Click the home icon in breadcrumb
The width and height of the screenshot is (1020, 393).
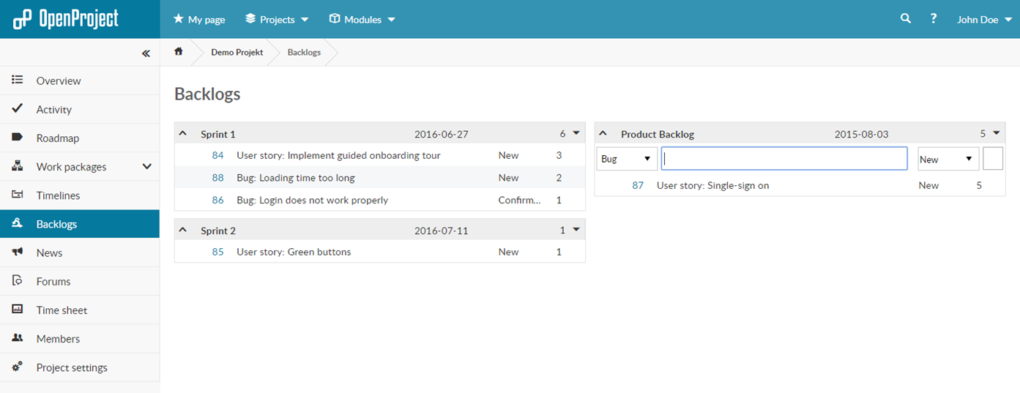178,52
